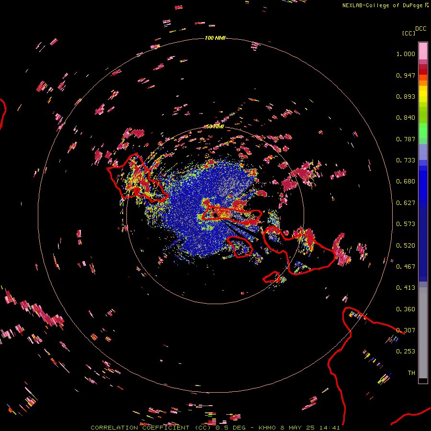
Task: Select the 0.947 scale value
Action: coord(406,75)
